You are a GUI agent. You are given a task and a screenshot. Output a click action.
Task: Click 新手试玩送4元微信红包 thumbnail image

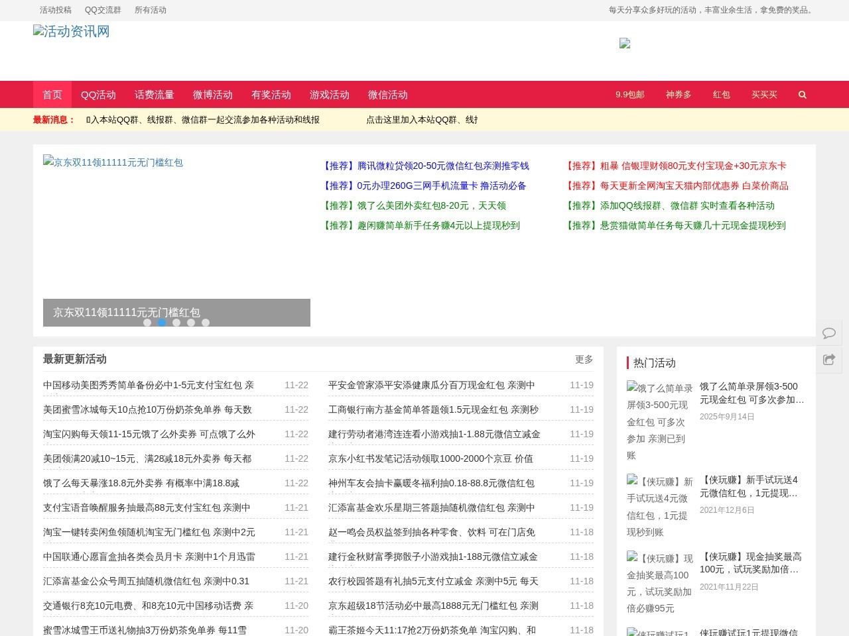660,507
